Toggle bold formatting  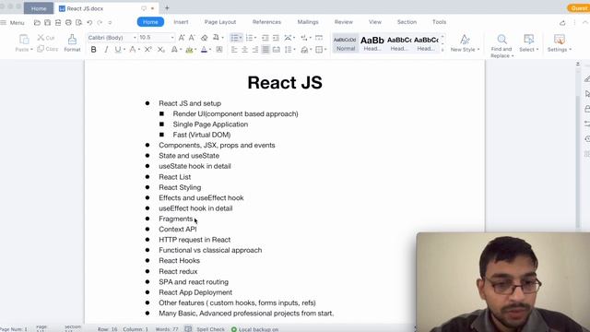tap(94, 49)
